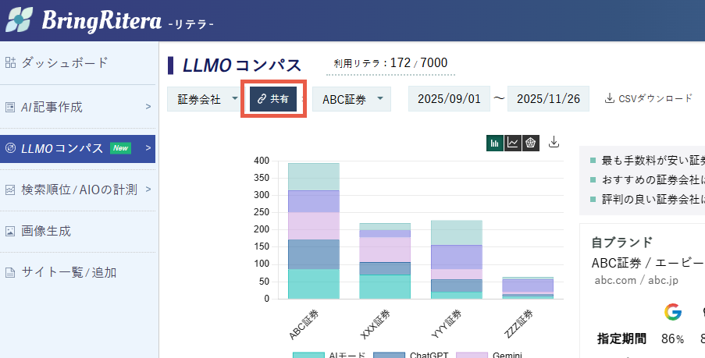This screenshot has width=705, height=358.
Task: Switch to radar chart view
Action: click(x=531, y=143)
